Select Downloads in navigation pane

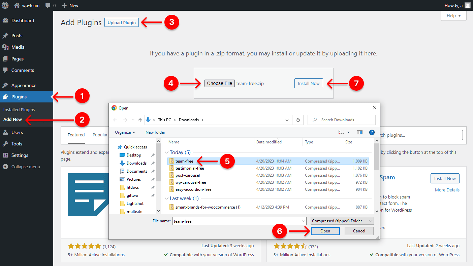[x=136, y=163]
